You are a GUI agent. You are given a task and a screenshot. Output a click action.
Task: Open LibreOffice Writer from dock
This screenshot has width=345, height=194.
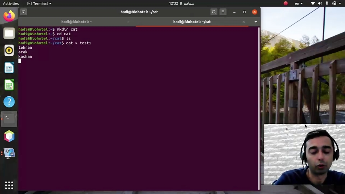click(x=9, y=67)
